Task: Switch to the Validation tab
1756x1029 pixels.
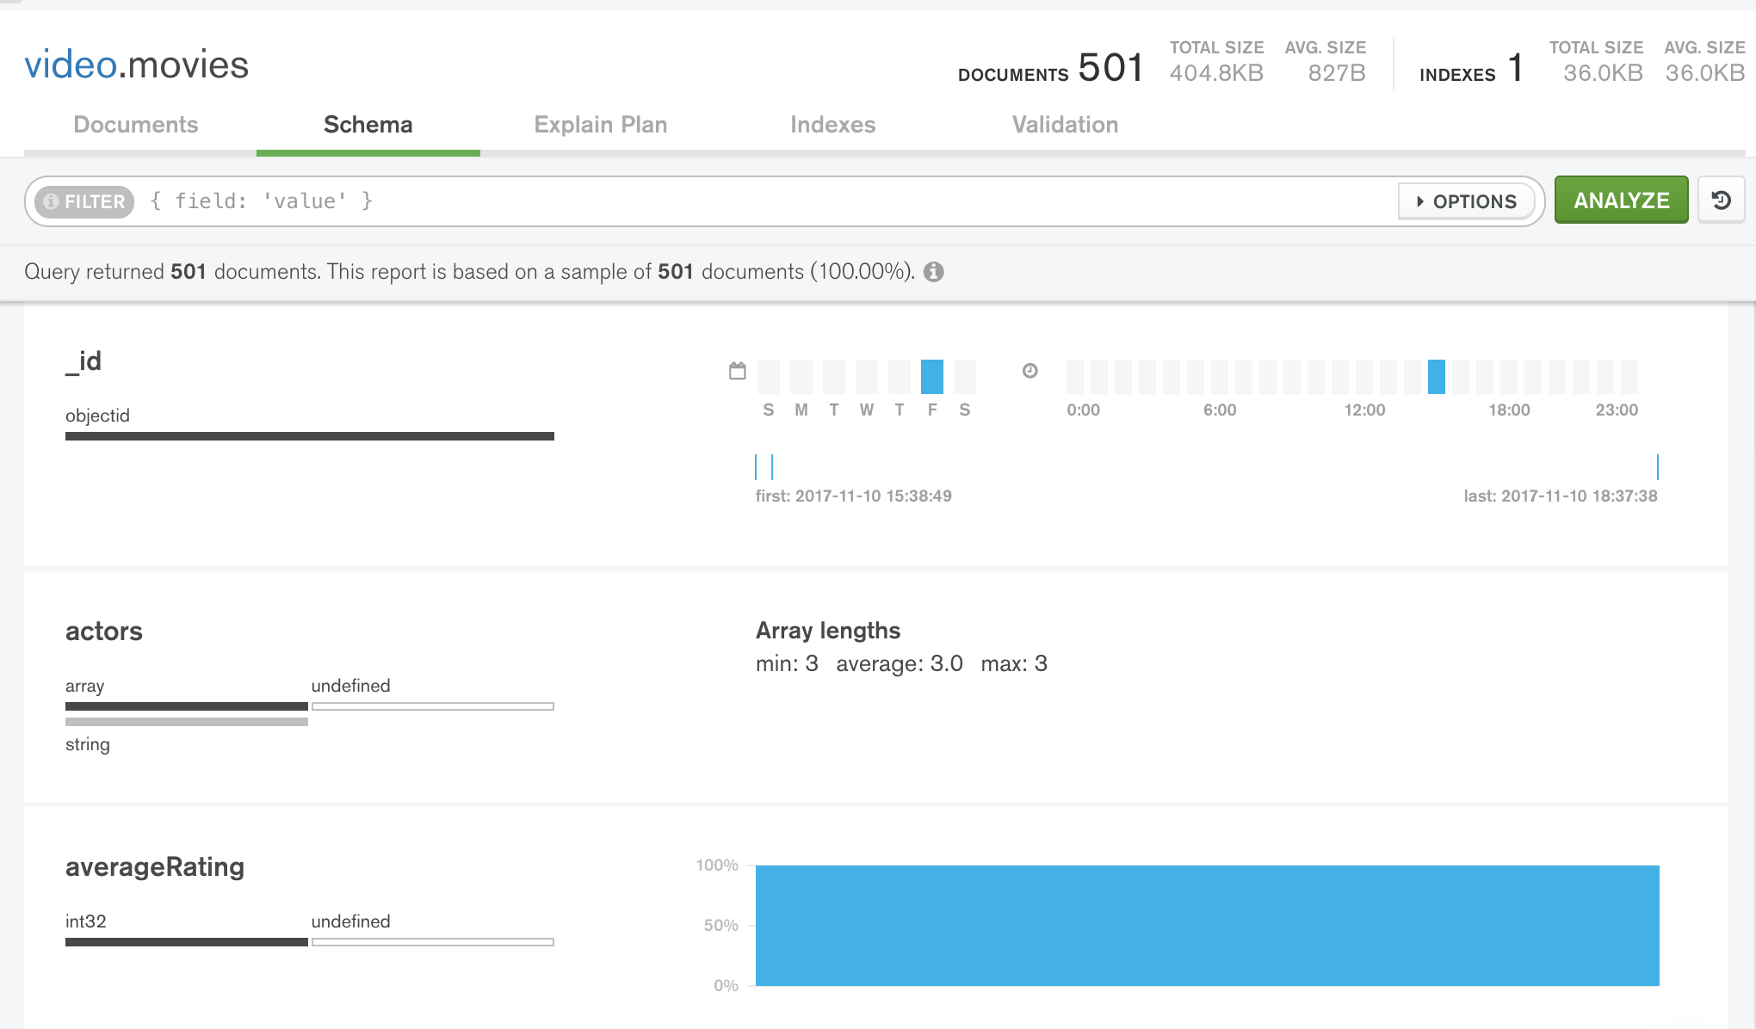Action: [x=1064, y=124]
